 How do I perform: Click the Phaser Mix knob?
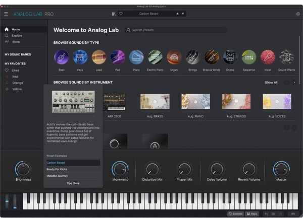(184, 169)
